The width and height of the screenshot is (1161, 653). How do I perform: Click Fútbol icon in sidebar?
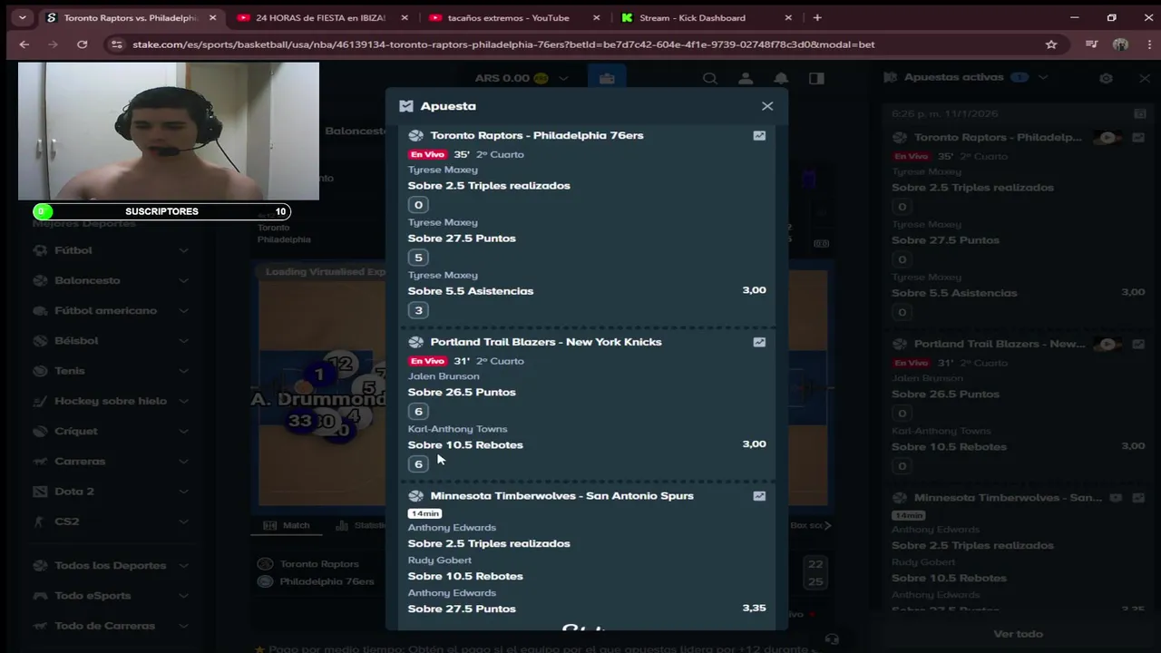pos(40,250)
